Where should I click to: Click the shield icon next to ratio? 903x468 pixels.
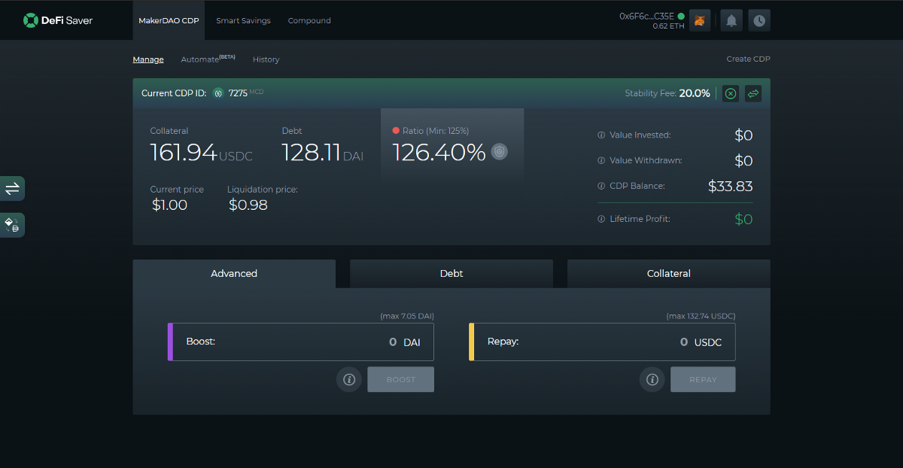tap(500, 152)
